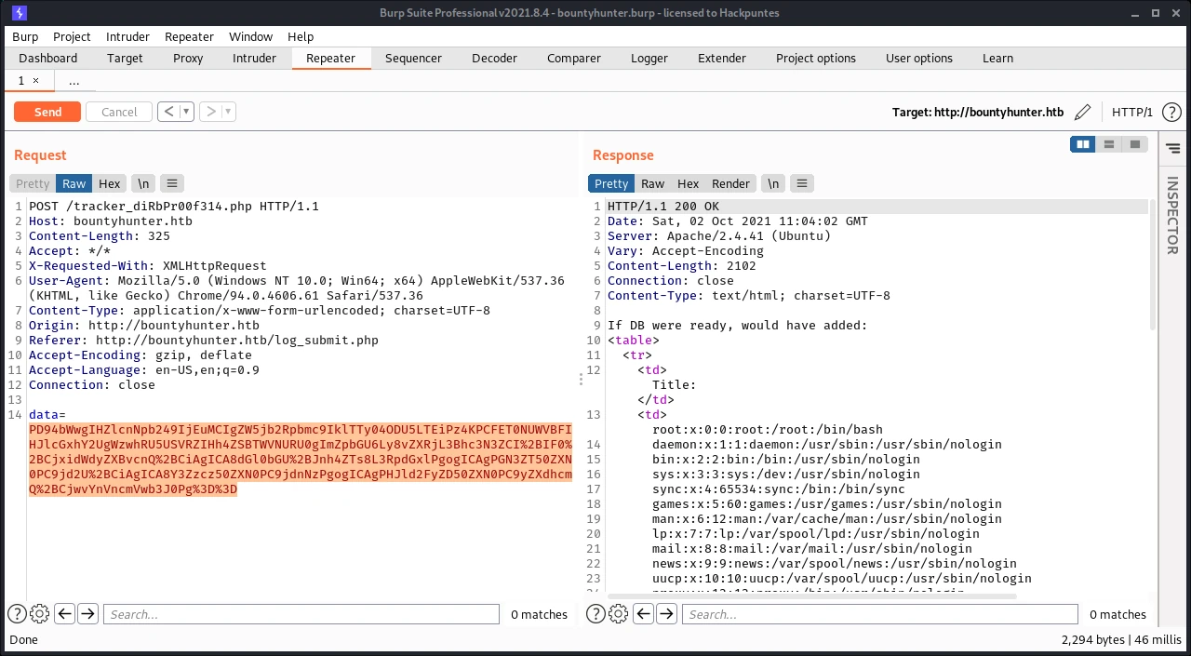Click the pane divider handle dots
1191x656 pixels.
pyautogui.click(x=582, y=380)
